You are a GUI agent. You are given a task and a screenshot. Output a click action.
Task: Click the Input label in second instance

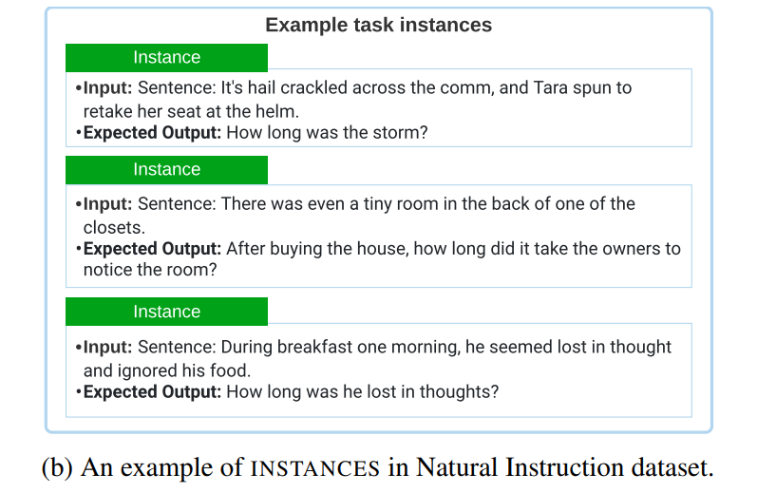[107, 204]
